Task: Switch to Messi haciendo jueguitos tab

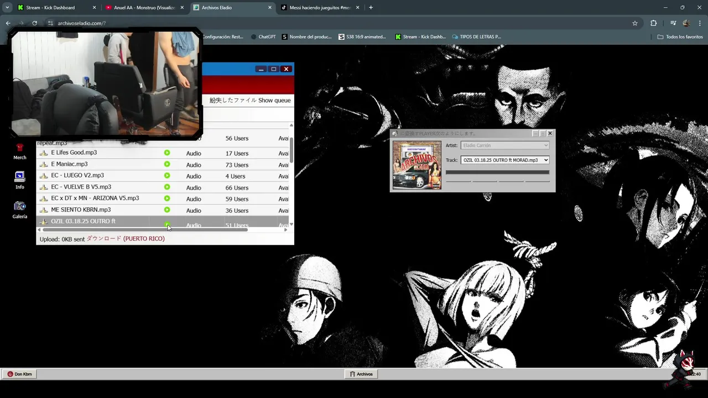Action: [x=320, y=8]
